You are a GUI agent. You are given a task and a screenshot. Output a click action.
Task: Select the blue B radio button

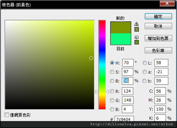tap(112, 109)
